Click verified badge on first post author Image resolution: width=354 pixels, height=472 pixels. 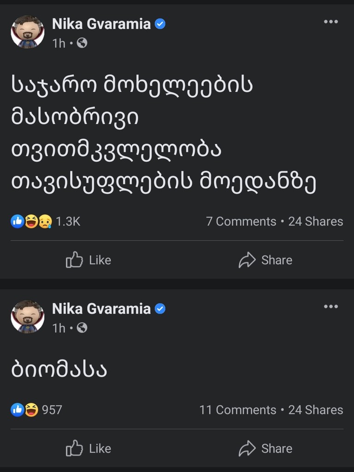pyautogui.click(x=160, y=24)
